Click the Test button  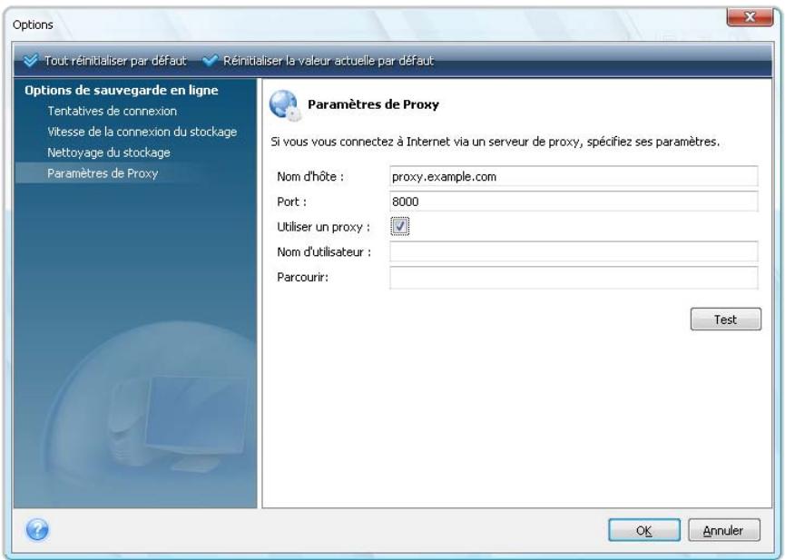pos(725,319)
